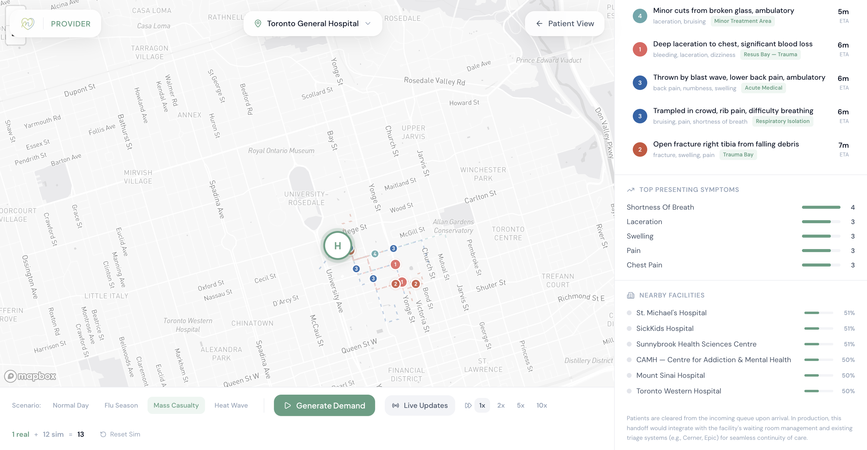Click priority 4 badge for broken glass patient
867x450 pixels.
tap(639, 16)
